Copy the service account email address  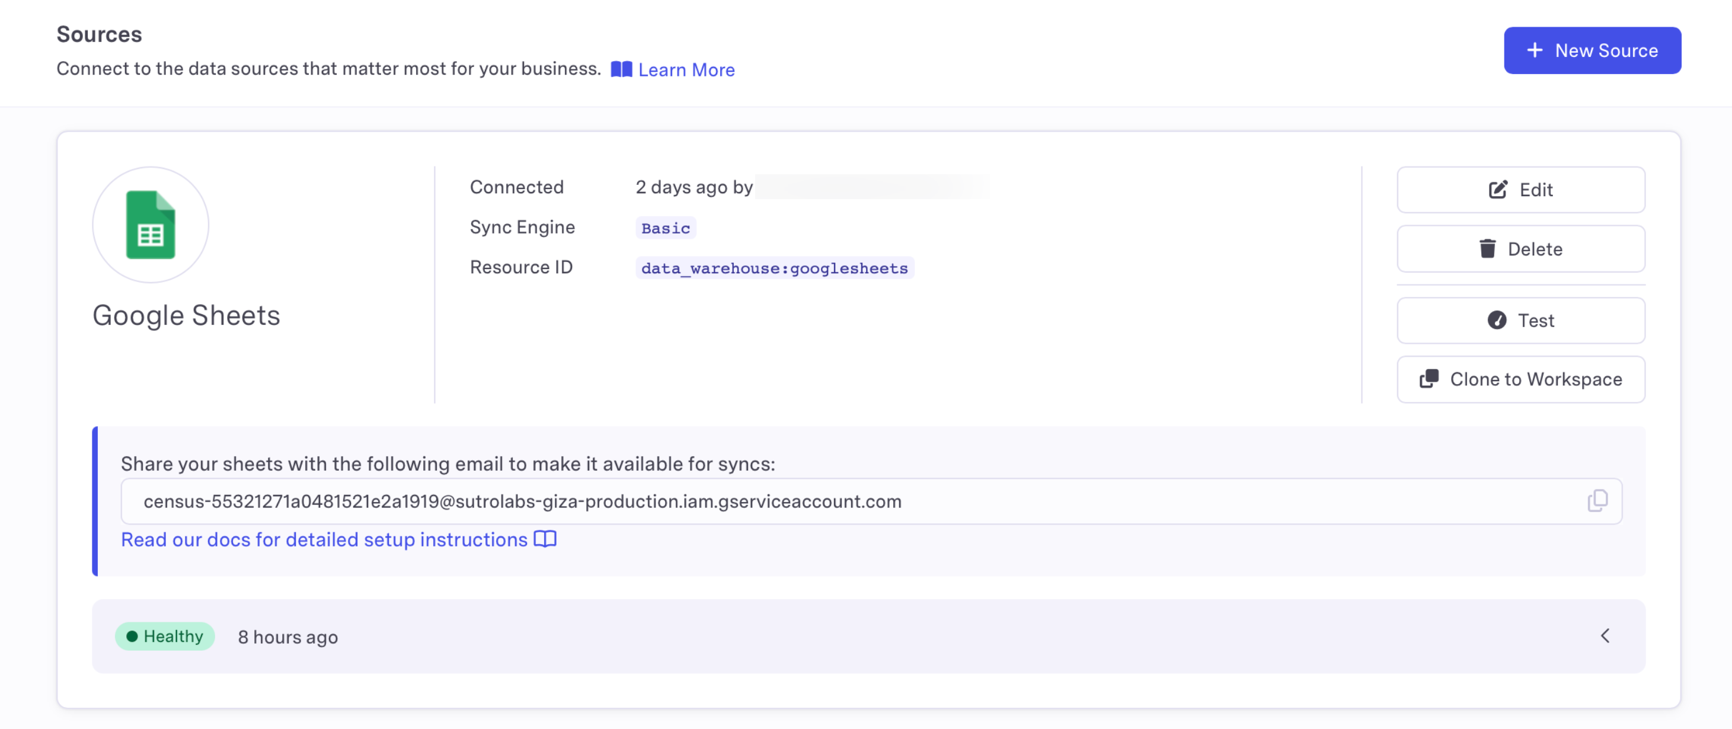click(x=1597, y=501)
